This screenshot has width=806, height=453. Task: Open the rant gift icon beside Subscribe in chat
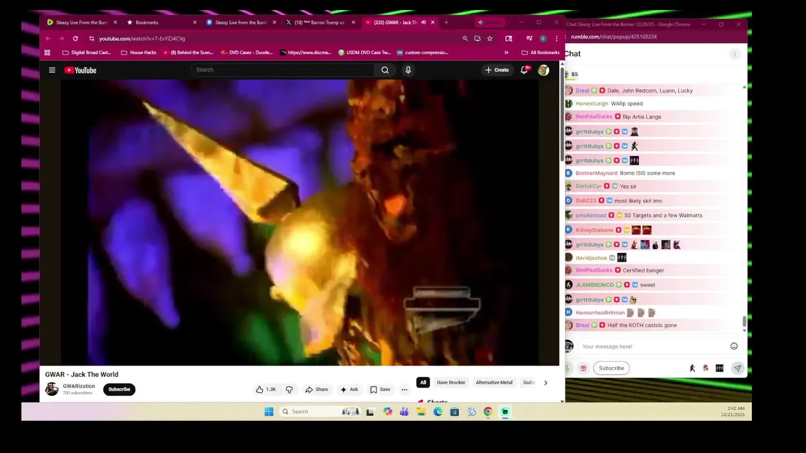coord(583,368)
